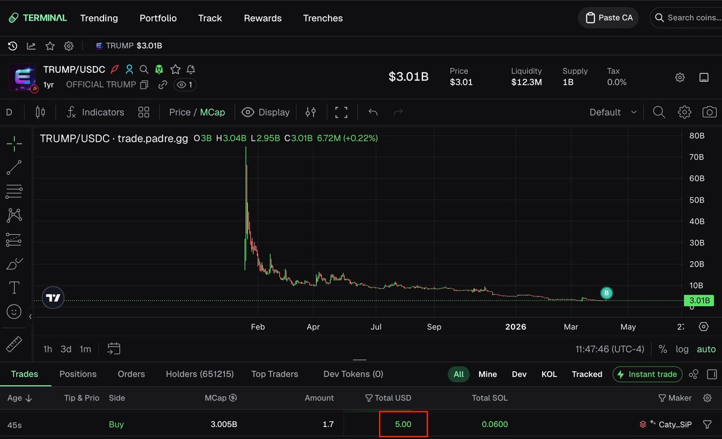Viewport: 722px width, 439px height.
Task: Select the Fibonacci horizontal lines tool
Action: 14,192
